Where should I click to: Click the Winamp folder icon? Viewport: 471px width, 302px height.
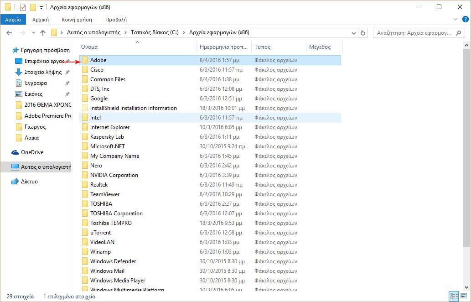85,252
